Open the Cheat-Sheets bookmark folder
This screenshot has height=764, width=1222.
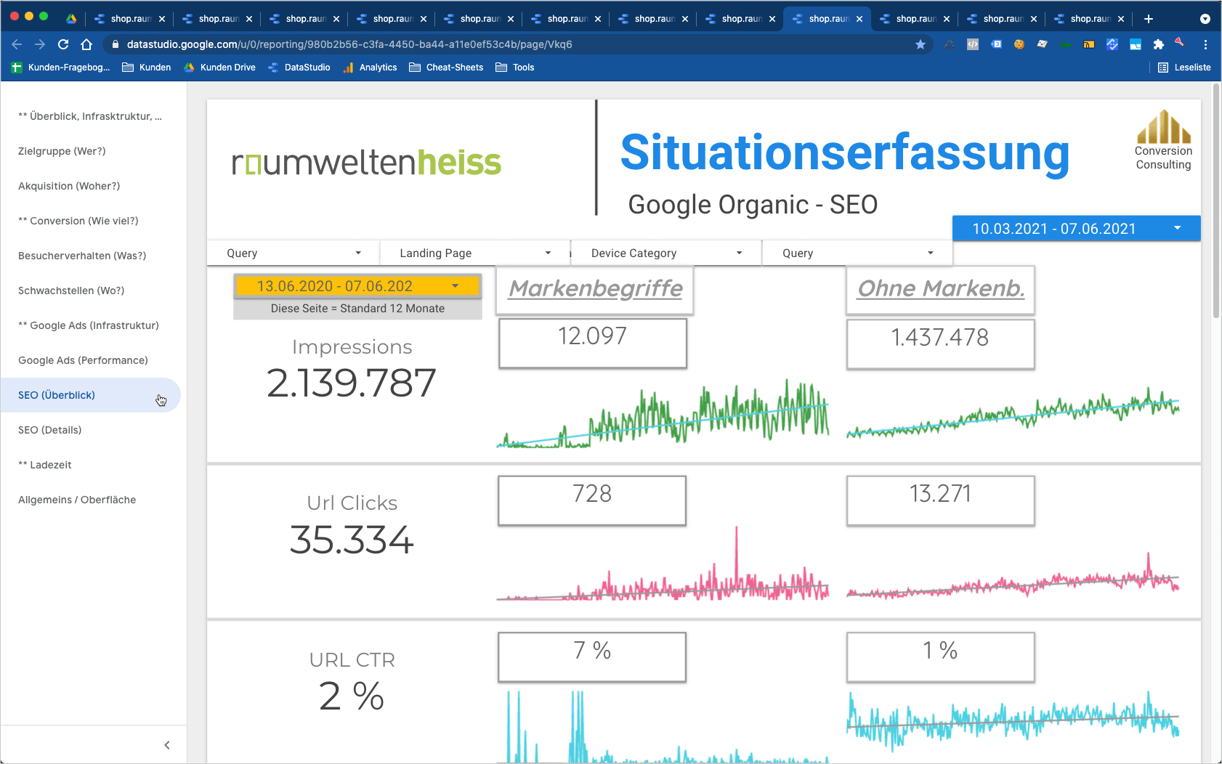click(x=446, y=68)
